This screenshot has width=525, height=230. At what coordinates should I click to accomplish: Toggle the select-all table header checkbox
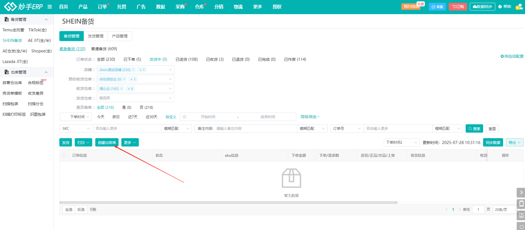pyautogui.click(x=64, y=155)
